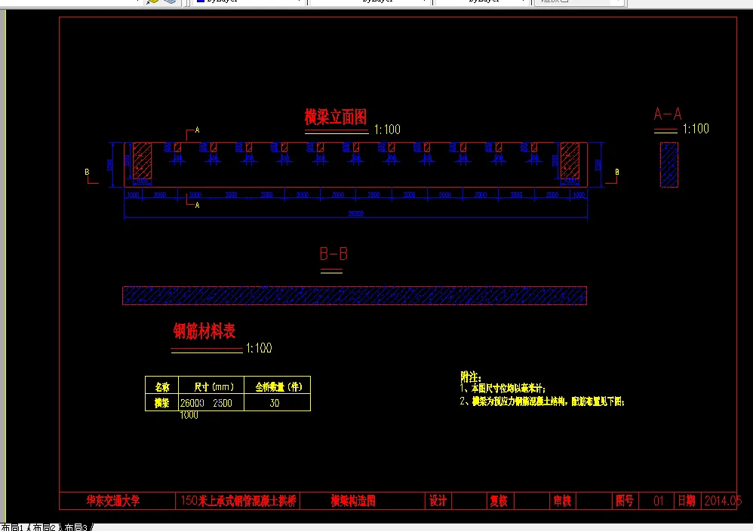
Task: Switch to the 布局3 layout tab
Action: (76, 527)
